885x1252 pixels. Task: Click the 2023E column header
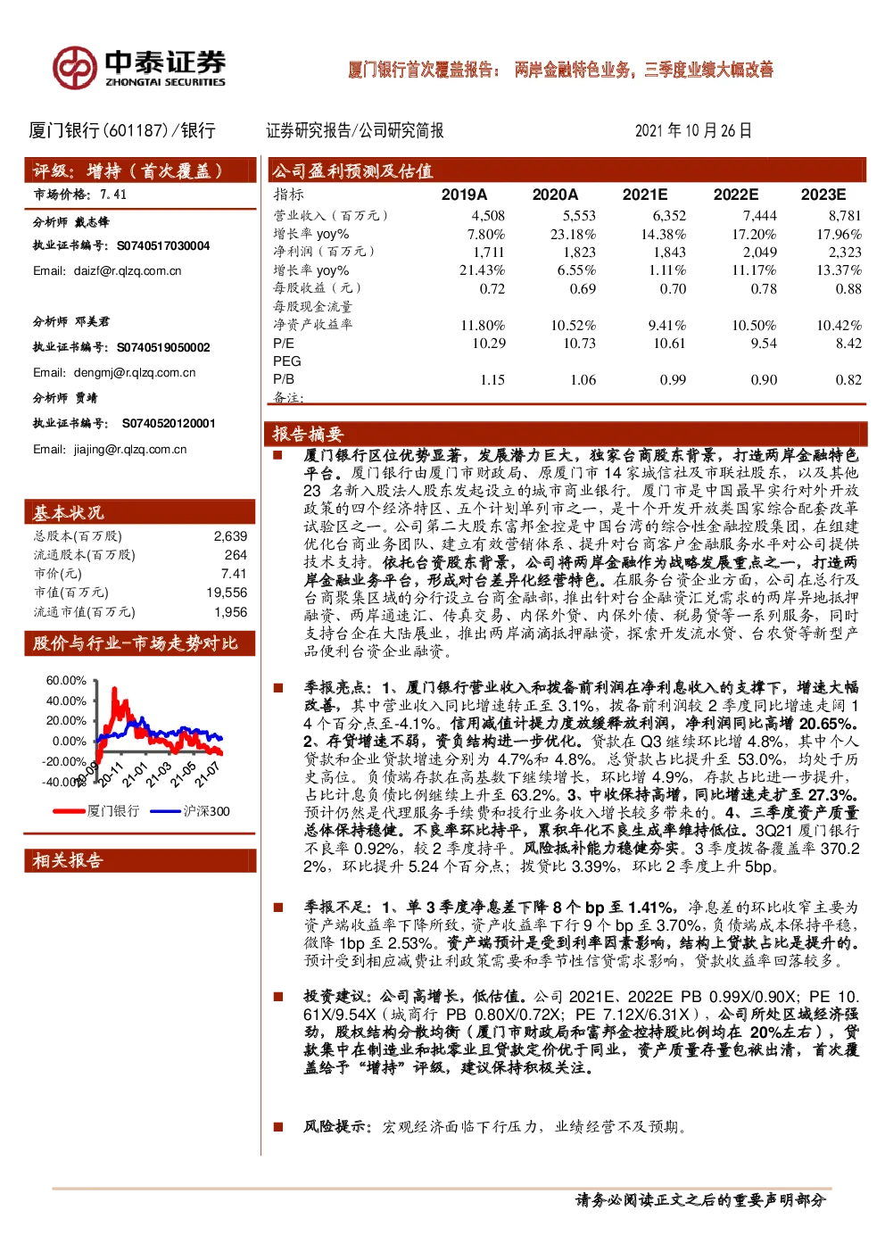[823, 195]
